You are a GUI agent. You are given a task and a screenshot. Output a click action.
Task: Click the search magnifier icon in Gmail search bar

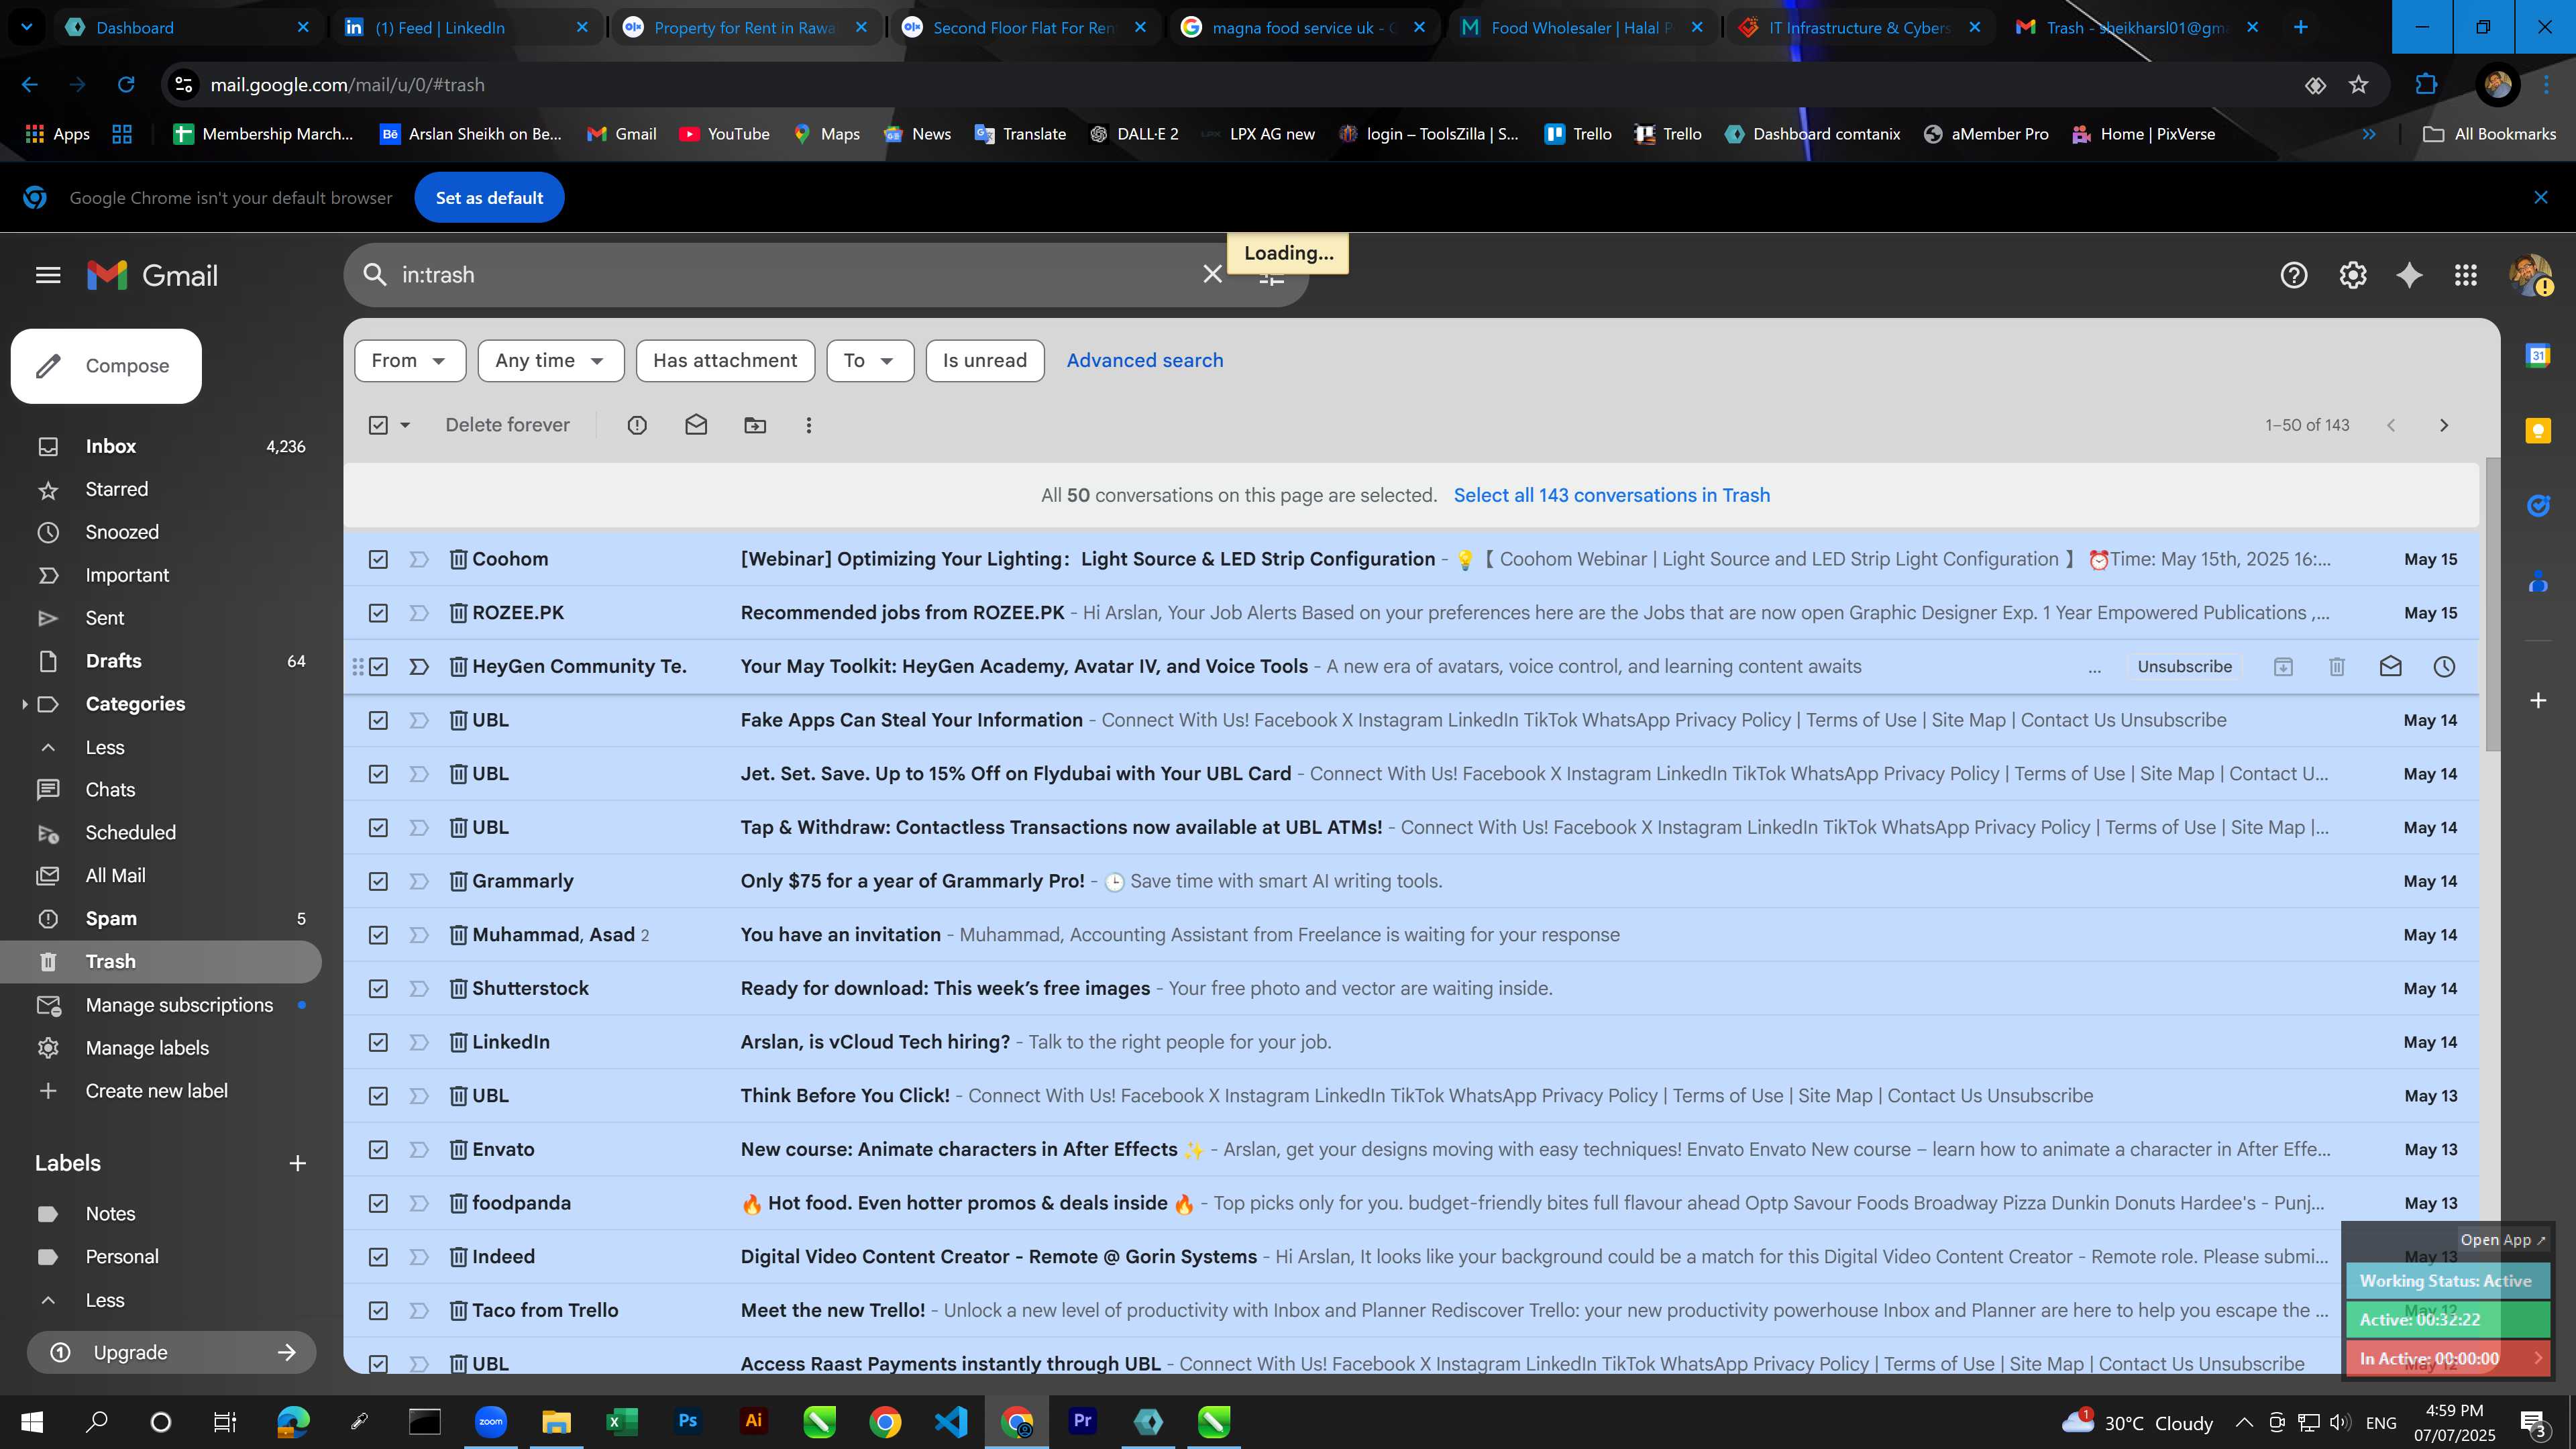point(375,274)
